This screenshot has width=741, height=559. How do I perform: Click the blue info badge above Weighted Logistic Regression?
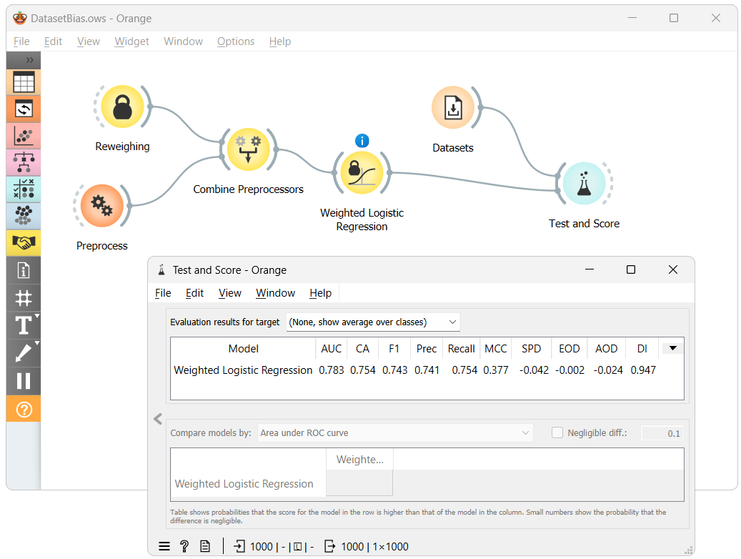point(362,140)
